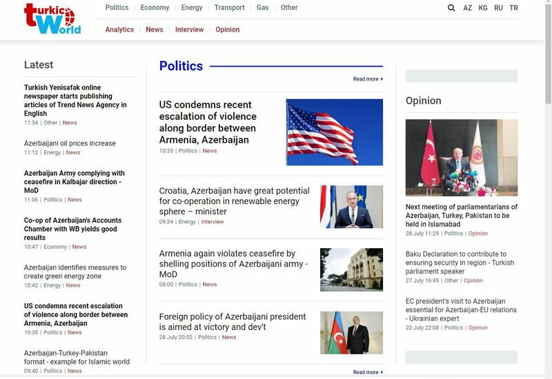Open Foreign policy of Azerbaijani president article

pos(233,322)
